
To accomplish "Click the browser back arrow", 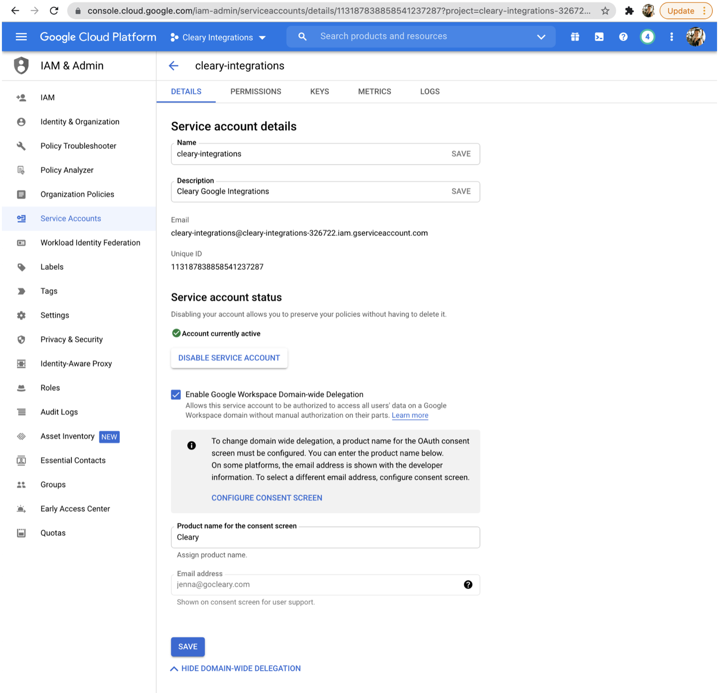I will [x=15, y=10].
